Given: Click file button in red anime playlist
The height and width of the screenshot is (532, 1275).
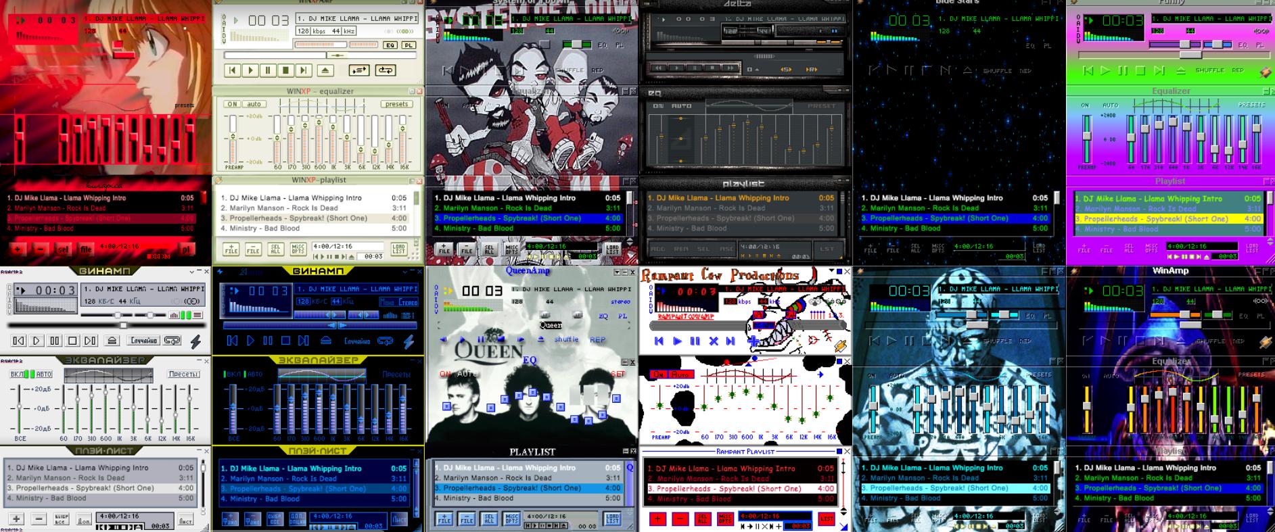Looking at the screenshot, I should tap(87, 249).
